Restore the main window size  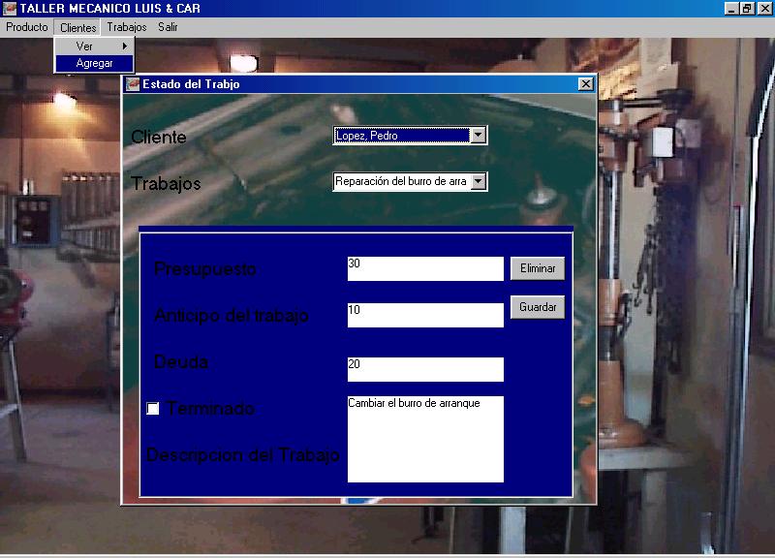(x=747, y=8)
